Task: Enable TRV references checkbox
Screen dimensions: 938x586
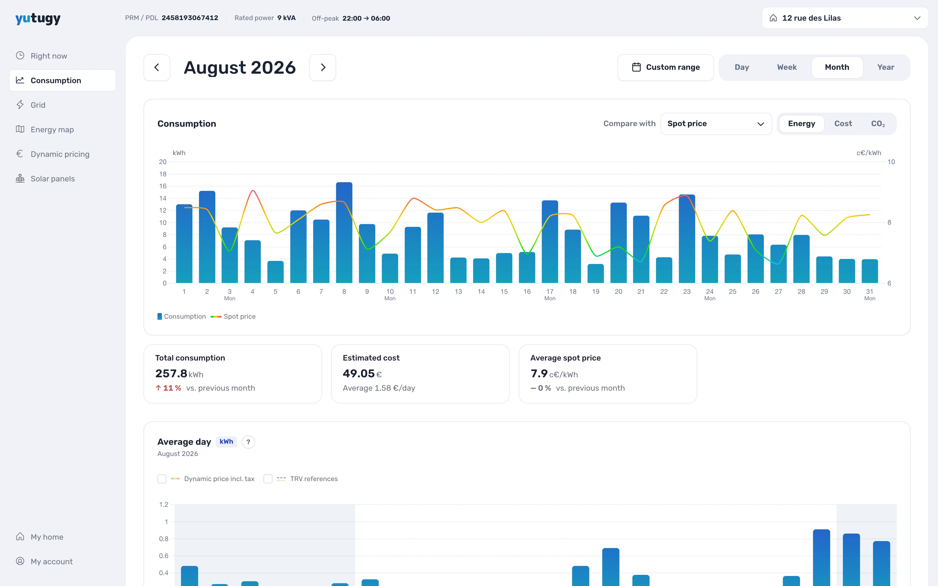Action: [268, 479]
